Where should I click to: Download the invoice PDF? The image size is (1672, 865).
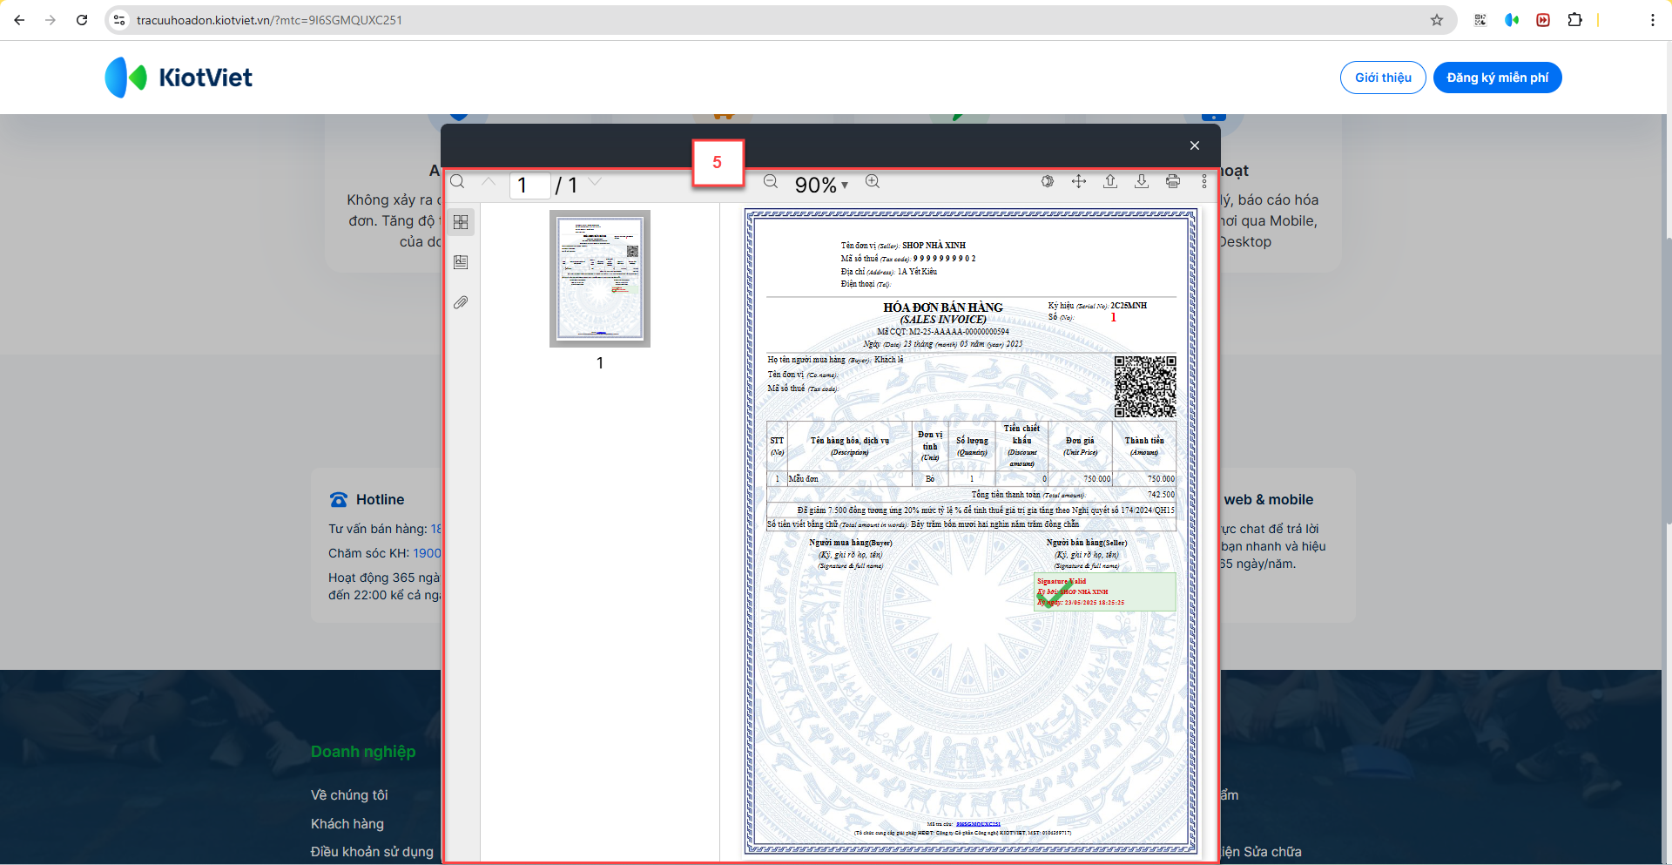click(1142, 181)
